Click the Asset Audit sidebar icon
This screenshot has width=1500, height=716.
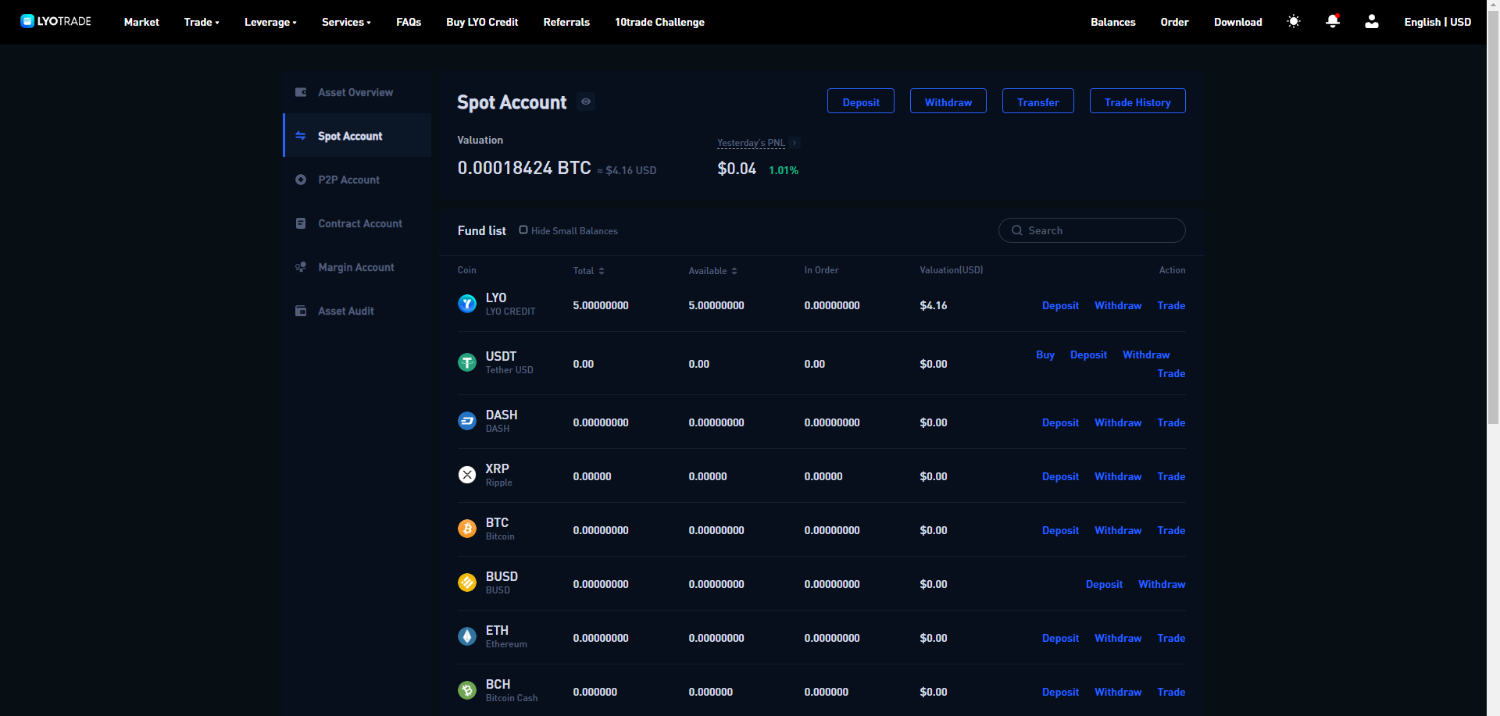(301, 311)
